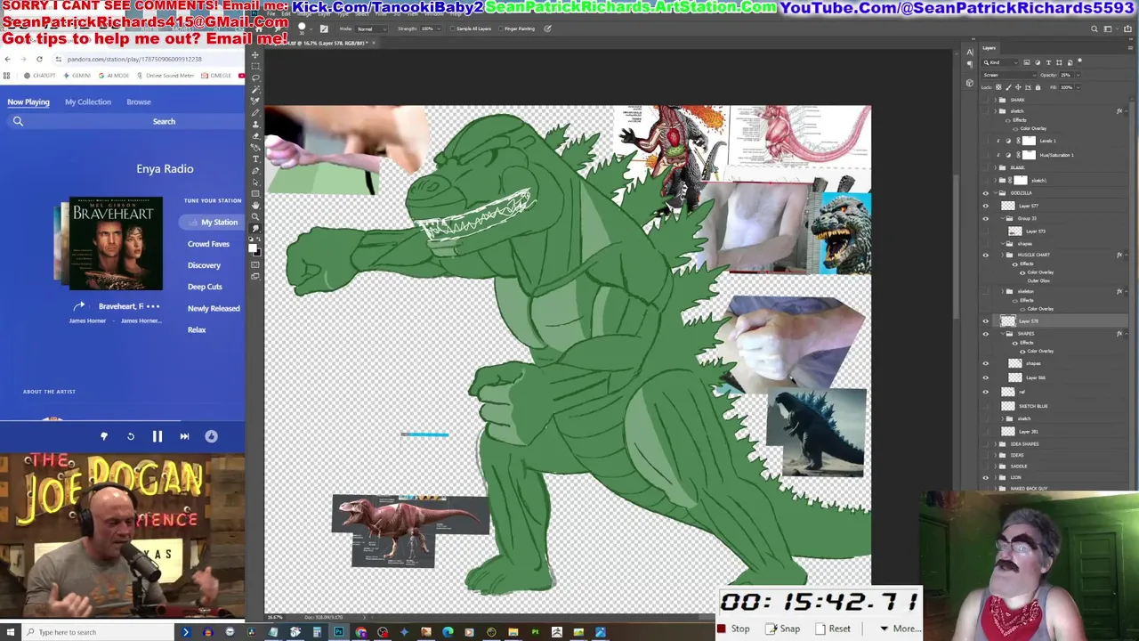
Task: Open the Photoshop File menu
Action: point(271,14)
